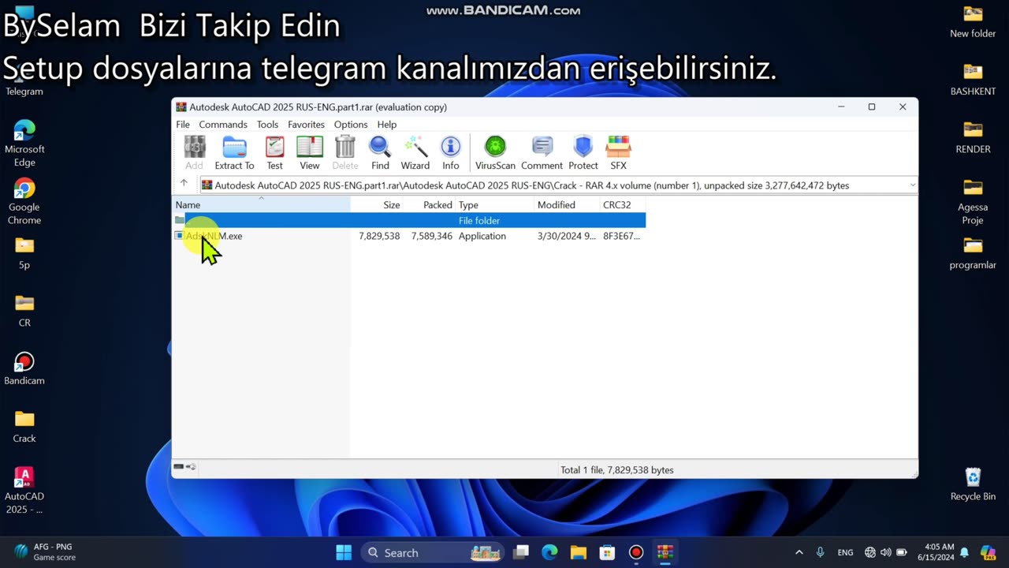The width and height of the screenshot is (1009, 568).
Task: Open File Explorer from the taskbar
Action: point(579,552)
